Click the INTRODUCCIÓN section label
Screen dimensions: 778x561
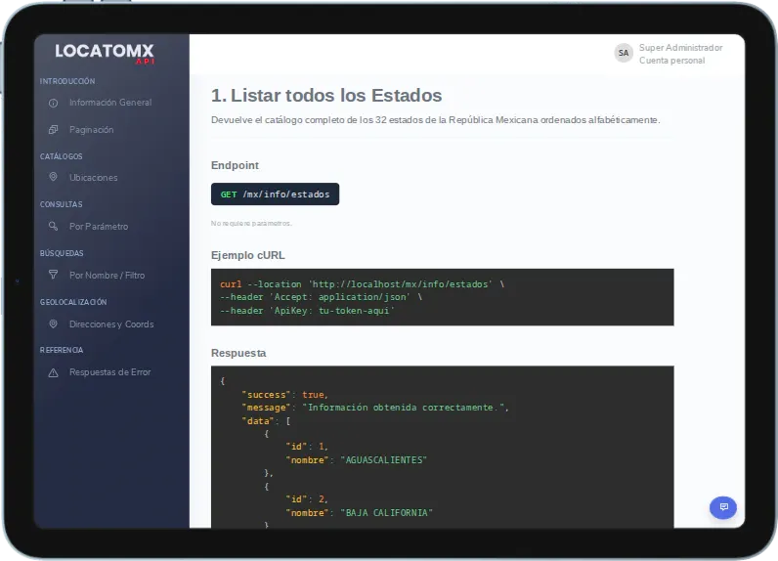(67, 81)
